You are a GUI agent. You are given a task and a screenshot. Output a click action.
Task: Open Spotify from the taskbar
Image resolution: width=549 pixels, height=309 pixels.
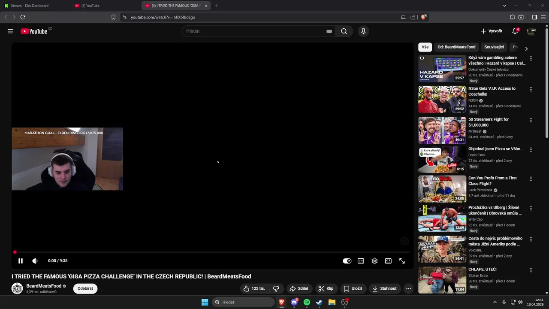tap(307, 302)
